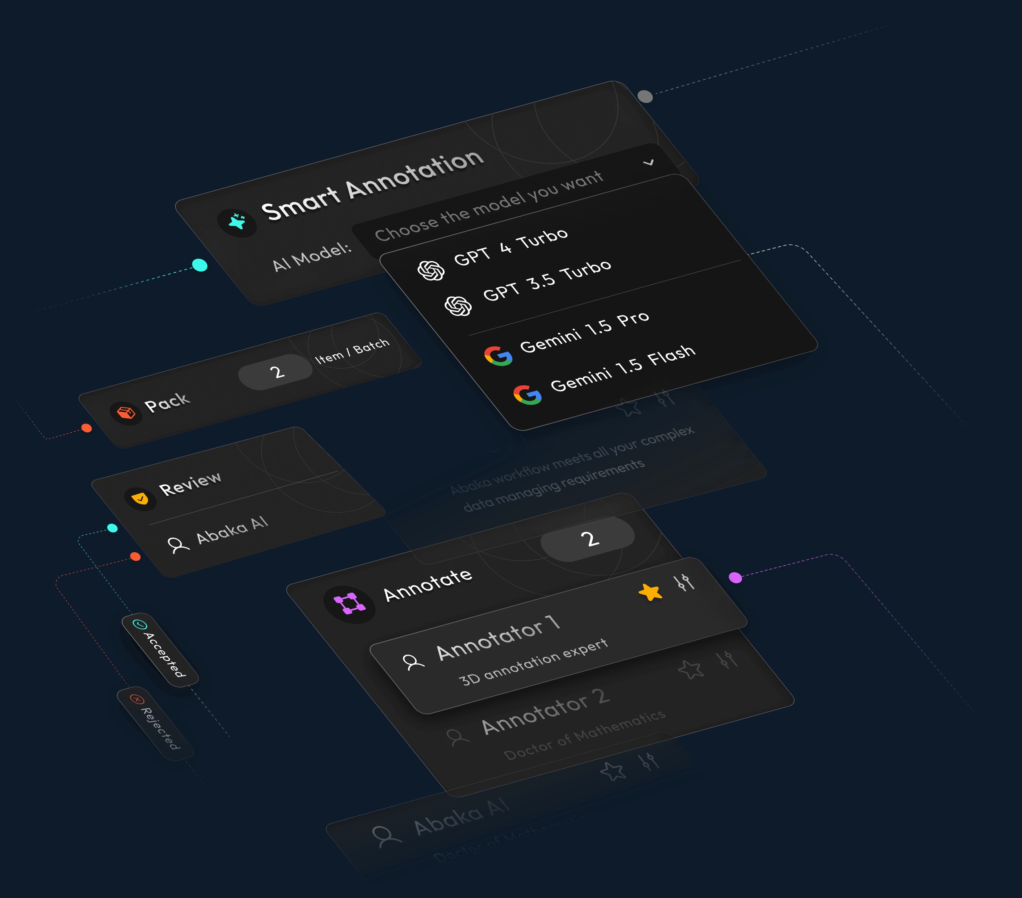The width and height of the screenshot is (1022, 898).
Task: Click the orange connector dot left of Pack
Action: click(x=86, y=428)
